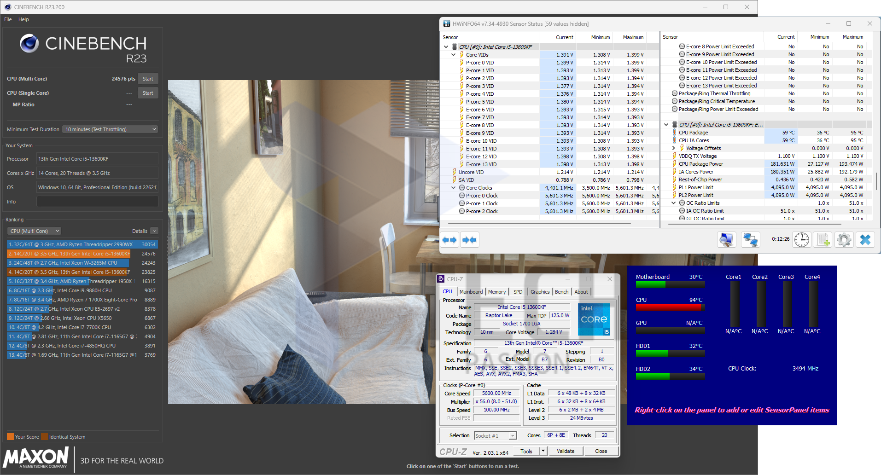881x475 pixels.
Task: Click the blue X icon in HWiNFO toolbar
Action: [865, 240]
